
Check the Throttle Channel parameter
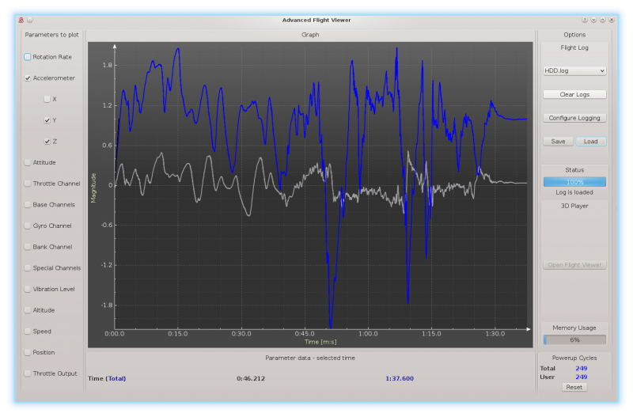pyautogui.click(x=28, y=184)
